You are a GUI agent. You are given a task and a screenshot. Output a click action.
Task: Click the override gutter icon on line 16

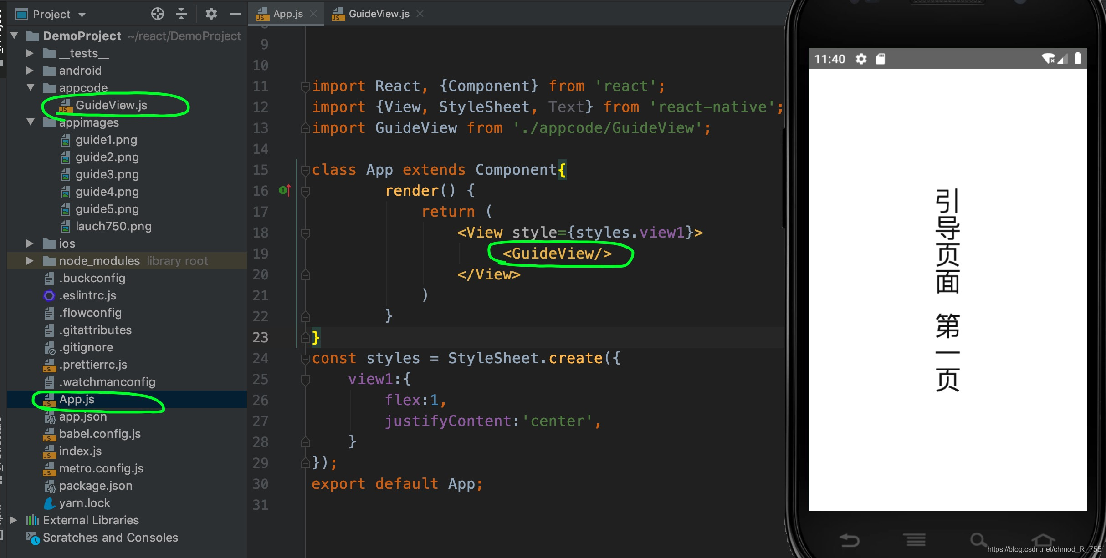click(285, 190)
